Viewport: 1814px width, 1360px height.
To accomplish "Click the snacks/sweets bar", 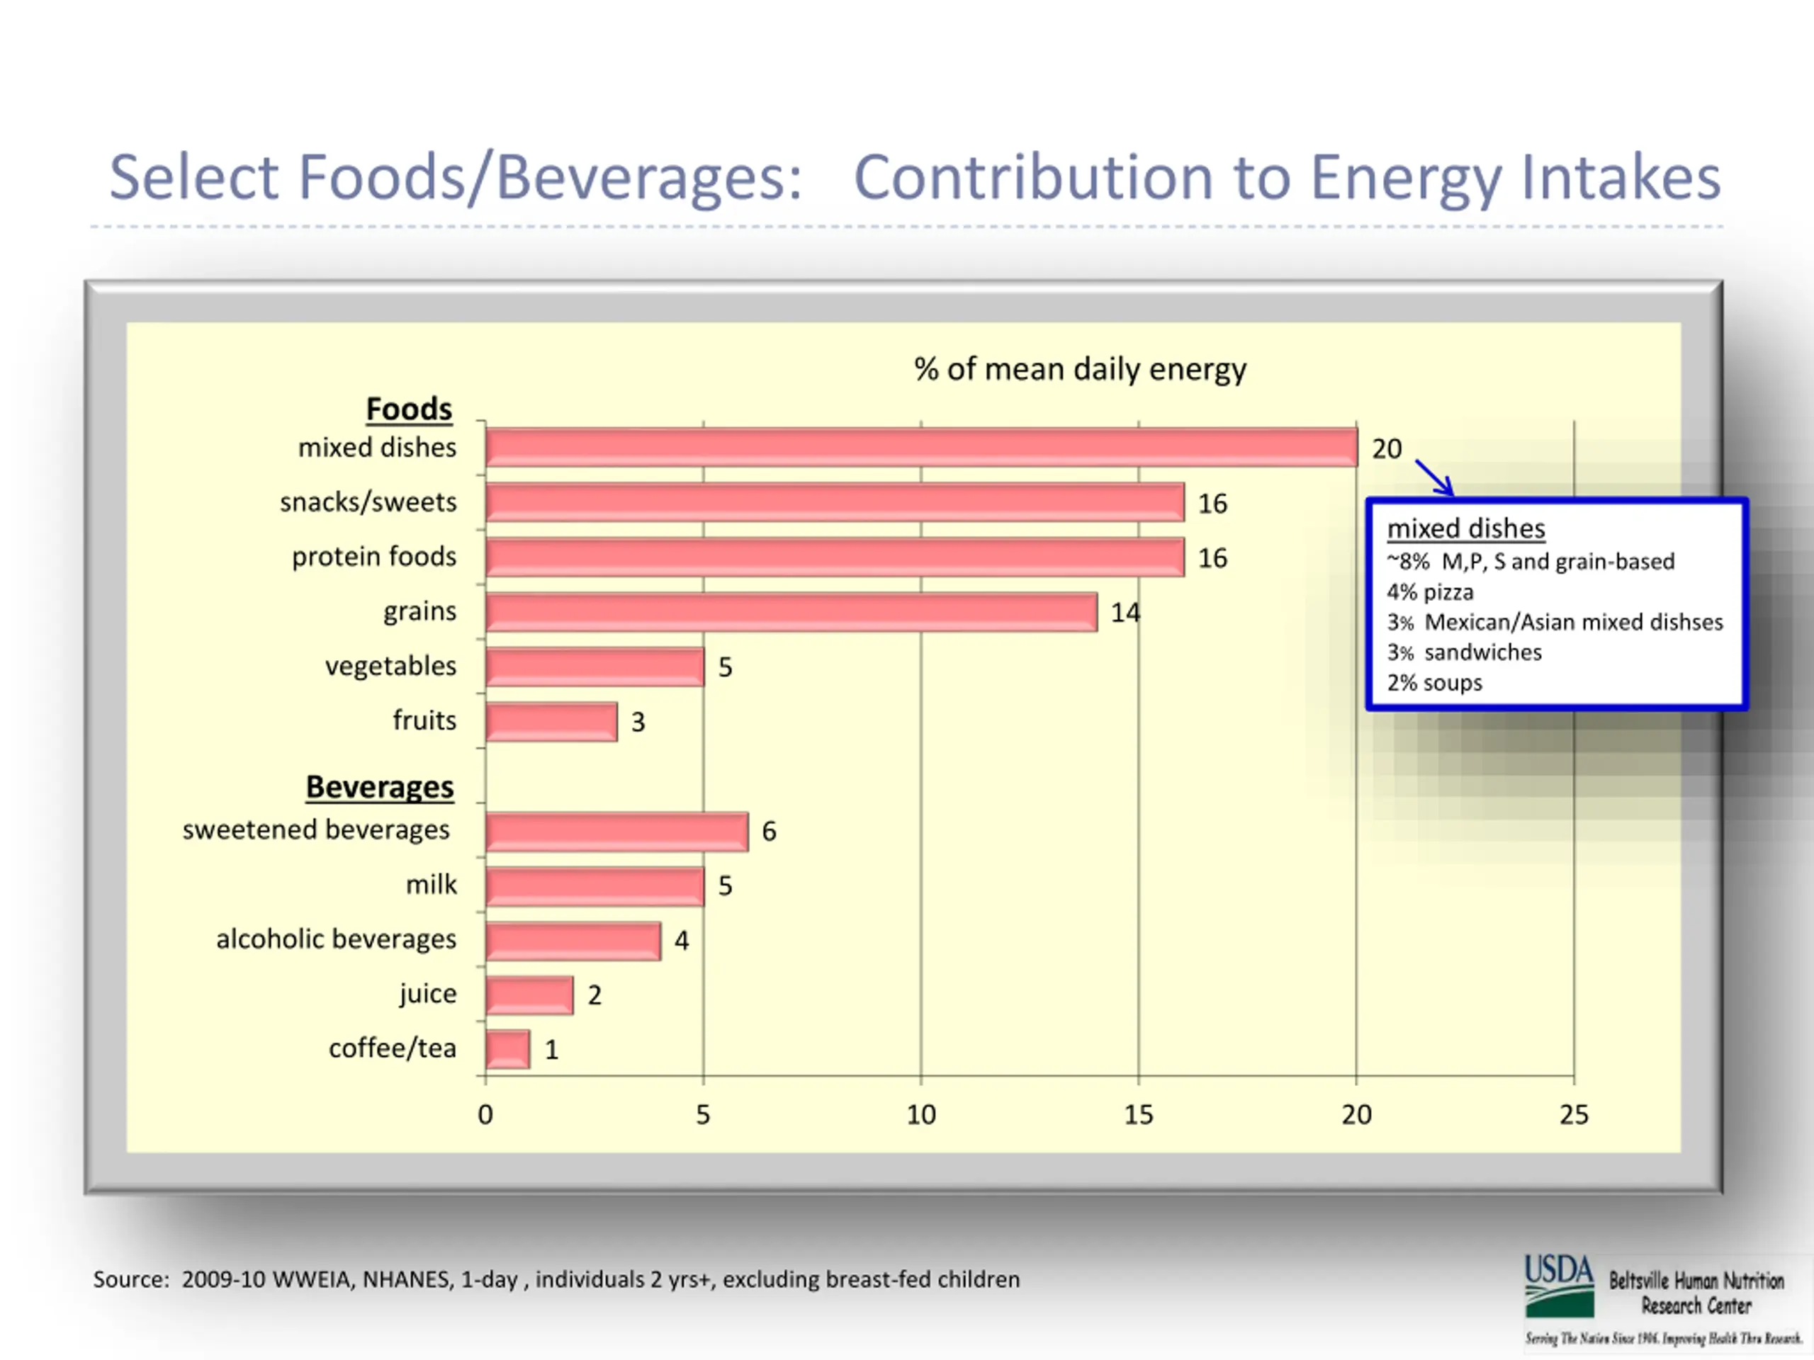I will 834,502.
